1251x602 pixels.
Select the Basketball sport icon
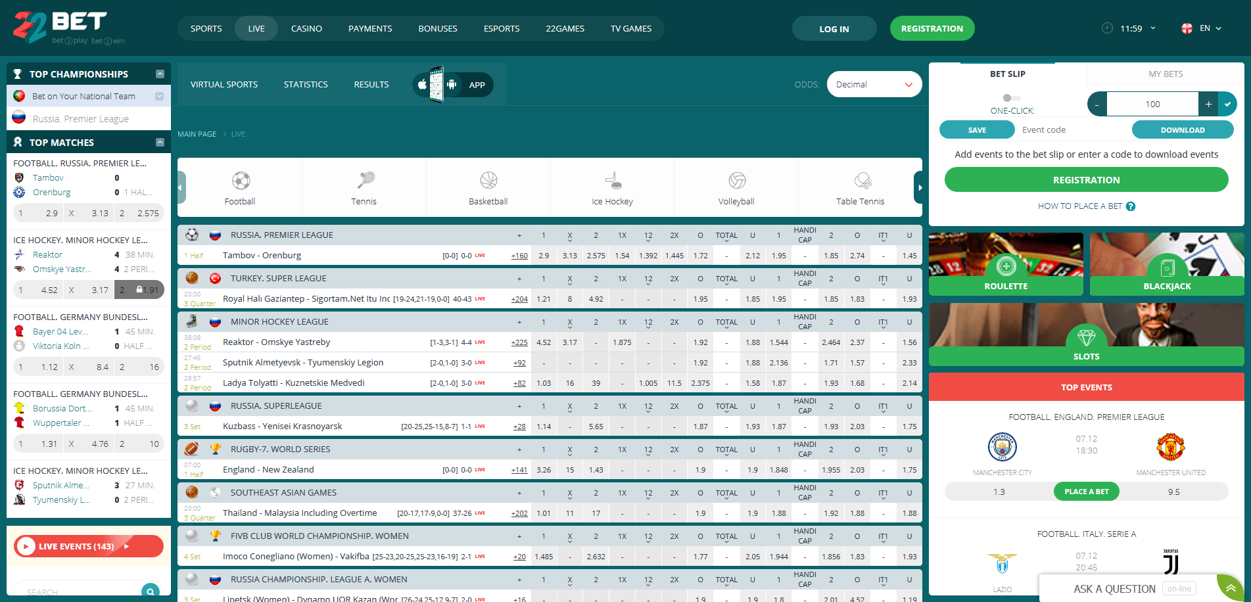pyautogui.click(x=488, y=180)
